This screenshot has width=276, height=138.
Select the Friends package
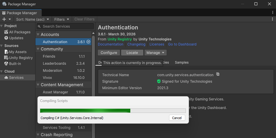pos(63,56)
